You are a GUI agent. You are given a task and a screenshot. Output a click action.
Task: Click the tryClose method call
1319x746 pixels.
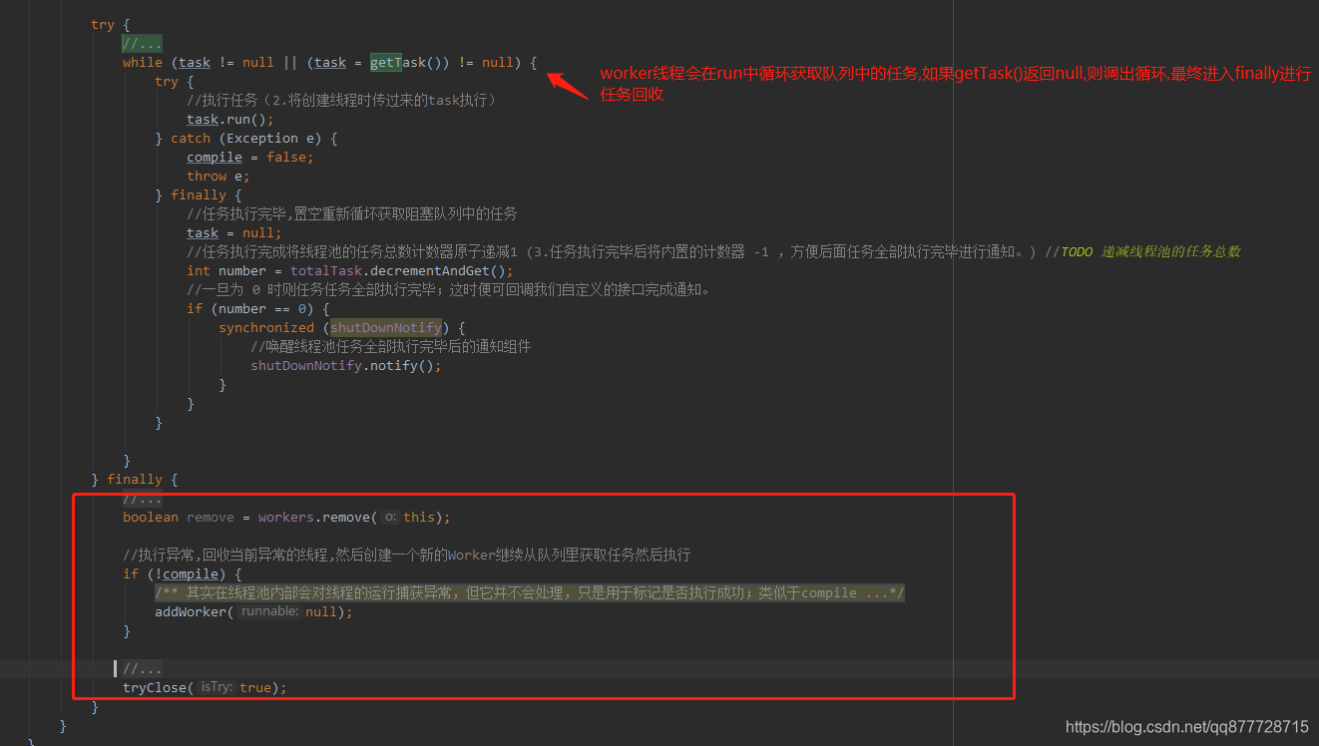click(155, 687)
